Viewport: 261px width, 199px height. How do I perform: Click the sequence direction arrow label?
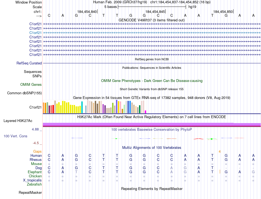pyautogui.click(x=39, y=16)
